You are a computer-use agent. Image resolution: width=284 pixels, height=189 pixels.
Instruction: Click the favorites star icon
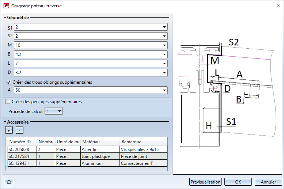click(x=9, y=182)
